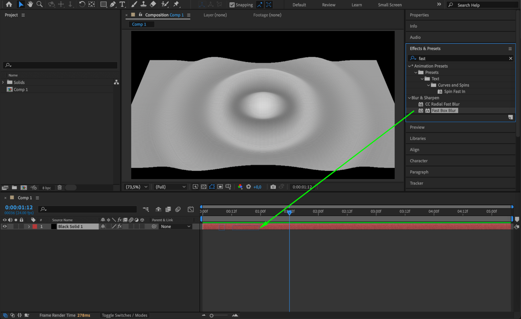Click Toggle Switches / Modes button
Image resolution: width=521 pixels, height=319 pixels.
click(124, 315)
